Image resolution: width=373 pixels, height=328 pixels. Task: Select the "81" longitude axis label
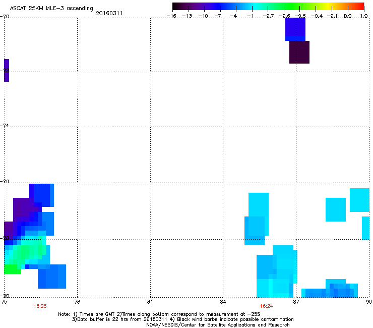click(150, 302)
